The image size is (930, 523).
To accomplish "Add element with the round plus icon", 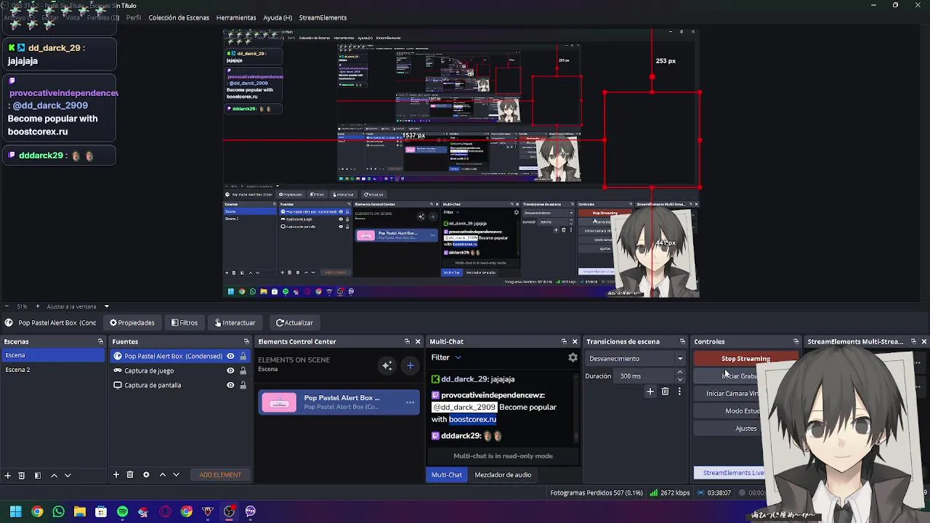I will click(x=410, y=365).
